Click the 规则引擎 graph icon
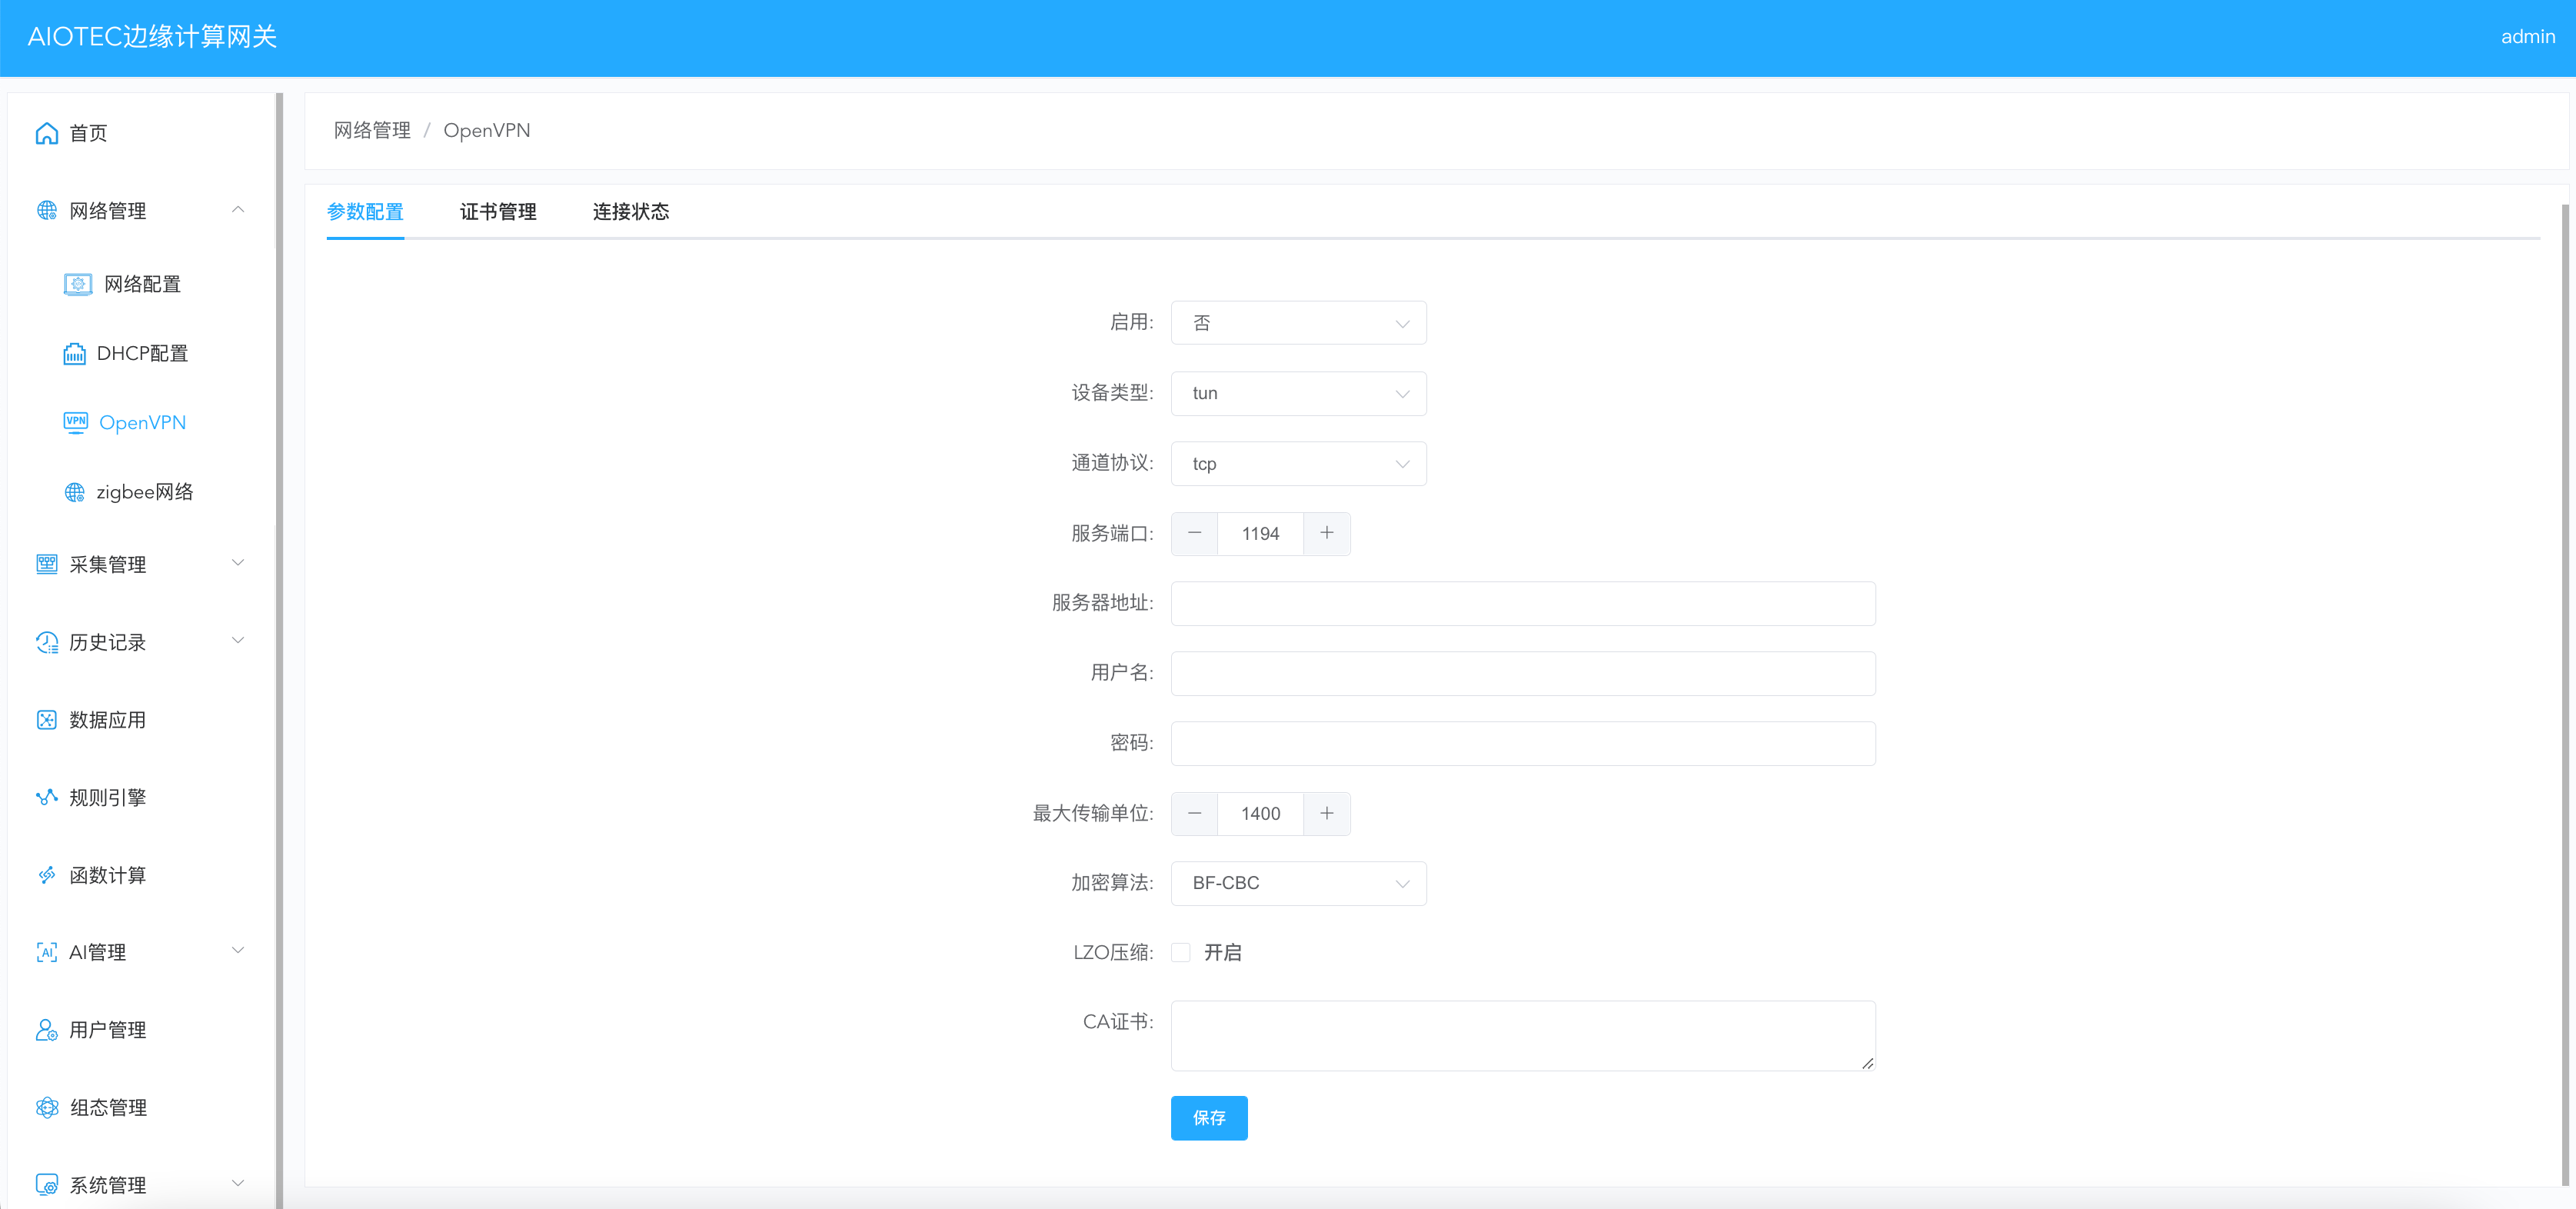The width and height of the screenshot is (2576, 1209). (47, 797)
